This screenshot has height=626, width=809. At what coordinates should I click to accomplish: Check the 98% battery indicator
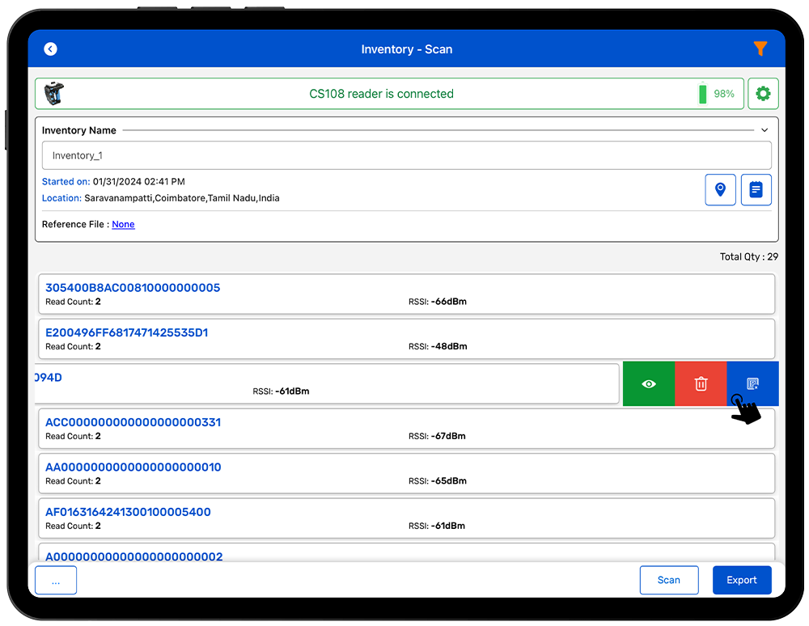pyautogui.click(x=717, y=94)
